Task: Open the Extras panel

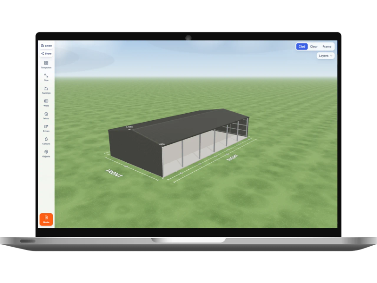Action: (x=46, y=128)
